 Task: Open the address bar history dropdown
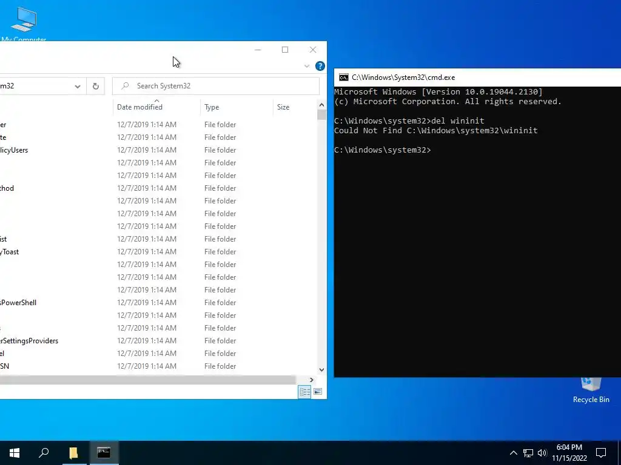78,86
